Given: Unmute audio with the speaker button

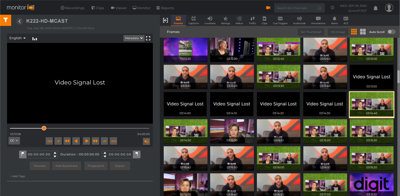Looking at the screenshot, I should point(146,141).
